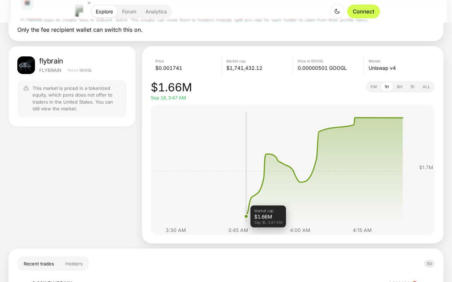Click the 50 trades count badge
The width and height of the screenshot is (452, 282).
click(x=429, y=264)
